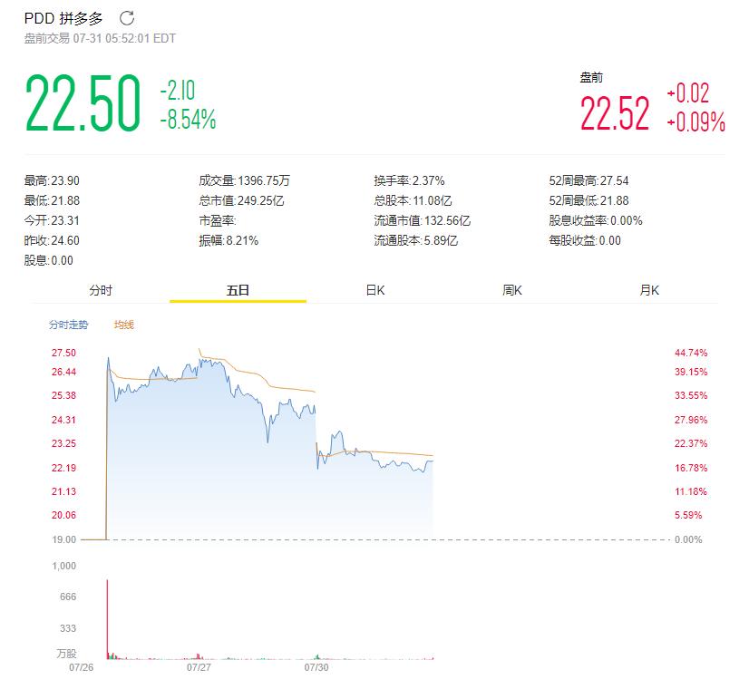
Task: View the 周K weekly chart
Action: coord(512,289)
